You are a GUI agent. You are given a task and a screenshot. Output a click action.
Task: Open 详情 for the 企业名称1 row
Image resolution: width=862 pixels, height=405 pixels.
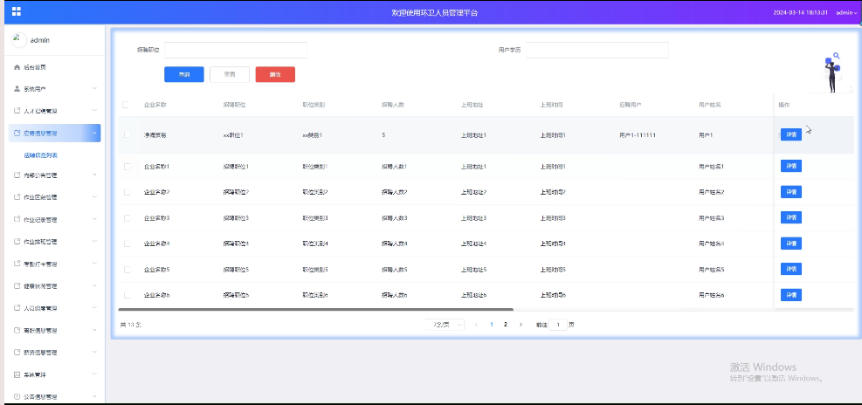click(791, 166)
